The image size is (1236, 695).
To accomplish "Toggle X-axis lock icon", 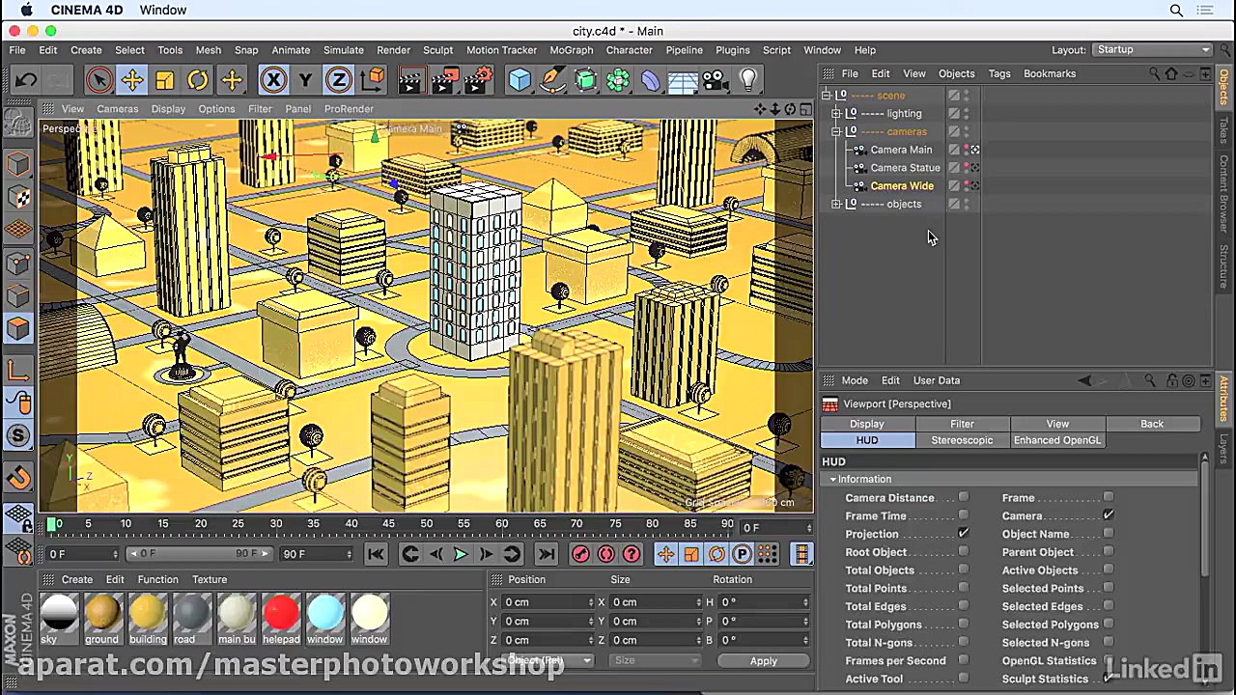I will [273, 80].
